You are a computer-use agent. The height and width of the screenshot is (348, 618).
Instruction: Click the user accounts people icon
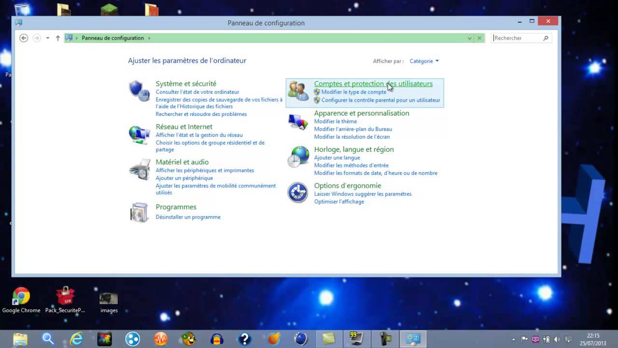[298, 91]
